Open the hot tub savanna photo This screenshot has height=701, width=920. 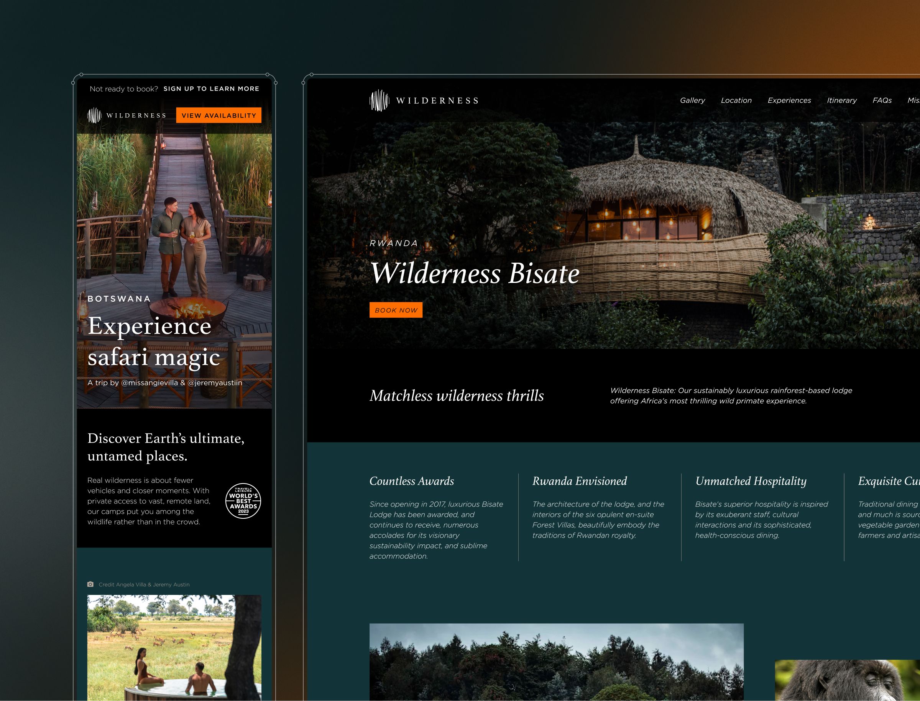(x=174, y=647)
